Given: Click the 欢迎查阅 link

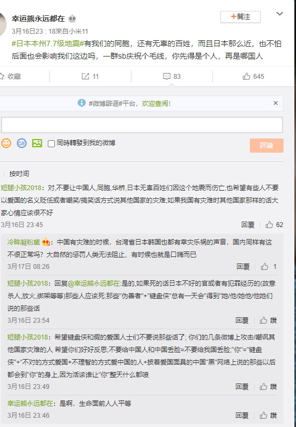Looking at the screenshot, I should click(x=156, y=103).
